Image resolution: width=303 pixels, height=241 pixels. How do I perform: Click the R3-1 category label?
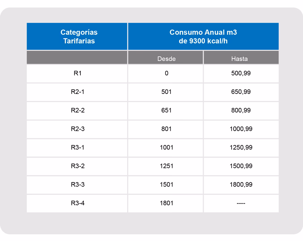(77, 147)
